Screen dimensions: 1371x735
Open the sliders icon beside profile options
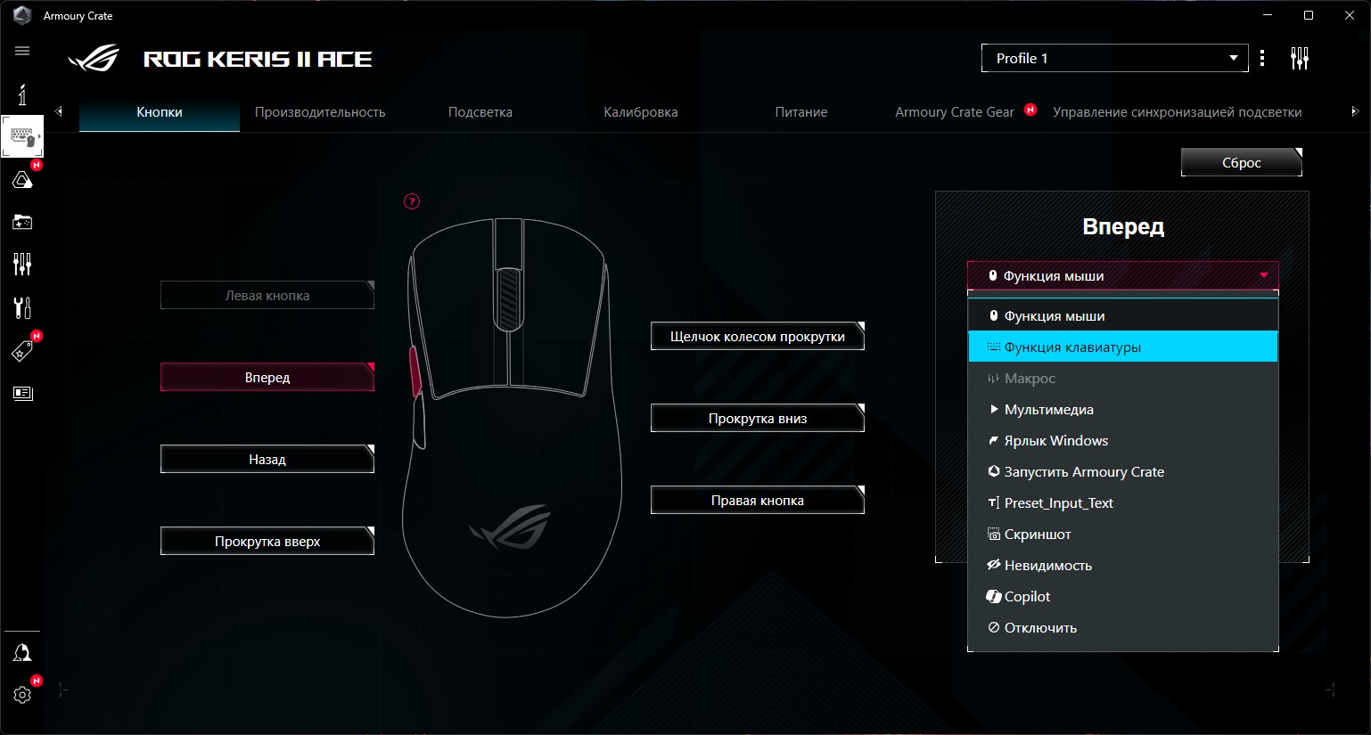tap(1300, 59)
